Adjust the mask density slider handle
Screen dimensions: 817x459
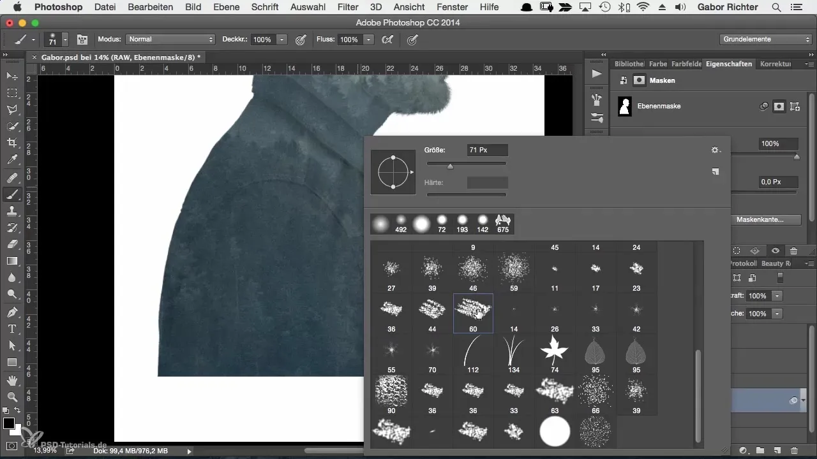click(797, 157)
